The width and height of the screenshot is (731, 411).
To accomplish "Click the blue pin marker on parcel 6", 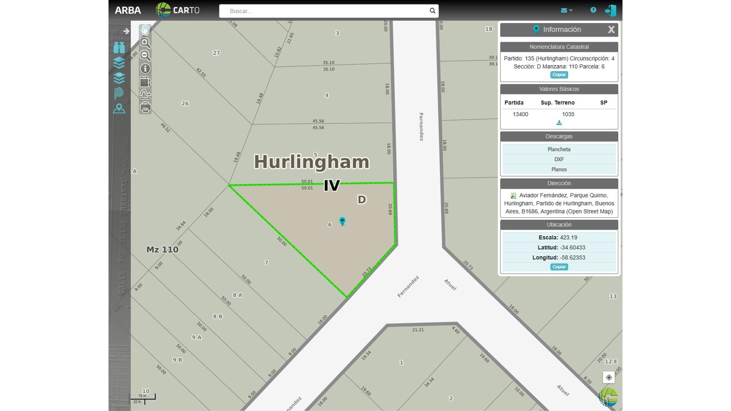I will [342, 221].
